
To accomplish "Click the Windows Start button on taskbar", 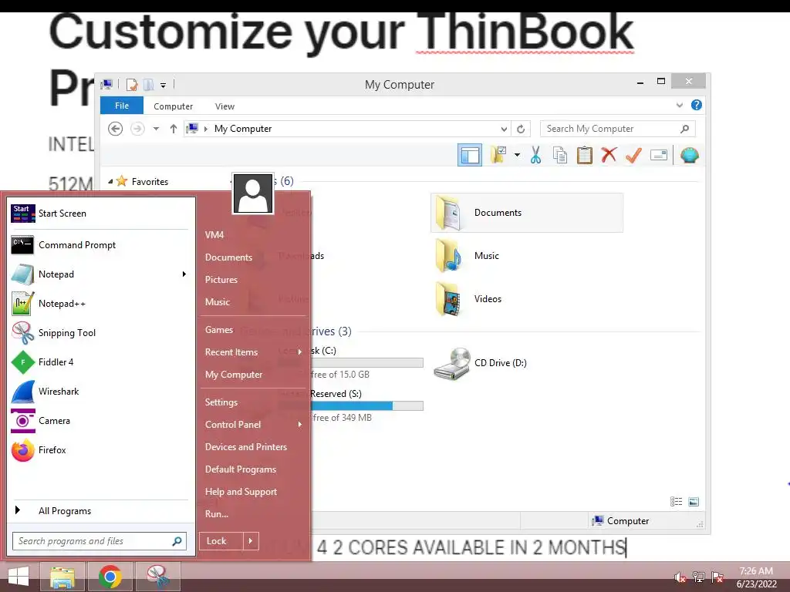I will coord(19,577).
